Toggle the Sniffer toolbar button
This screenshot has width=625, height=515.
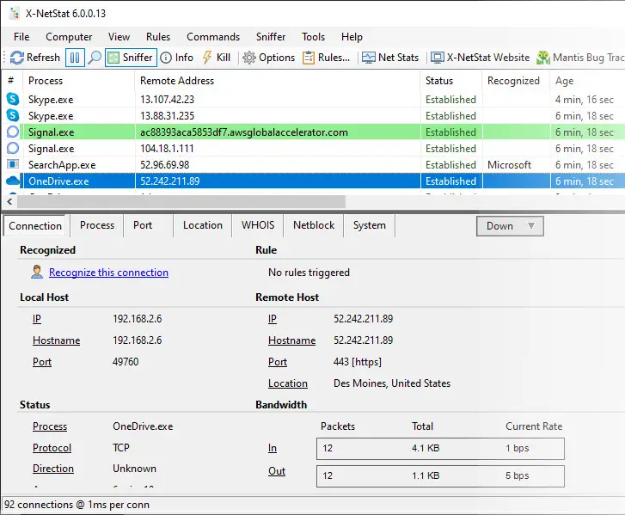point(131,58)
